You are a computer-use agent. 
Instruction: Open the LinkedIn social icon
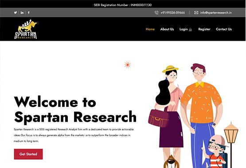click(x=22, y=12)
